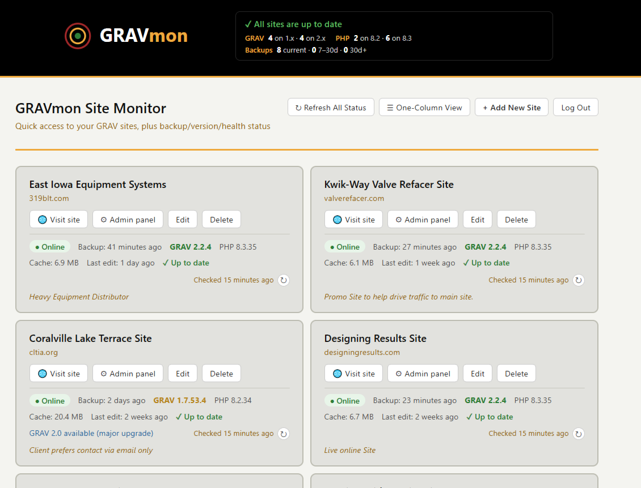Delete the Designing Results Site

[516, 373]
